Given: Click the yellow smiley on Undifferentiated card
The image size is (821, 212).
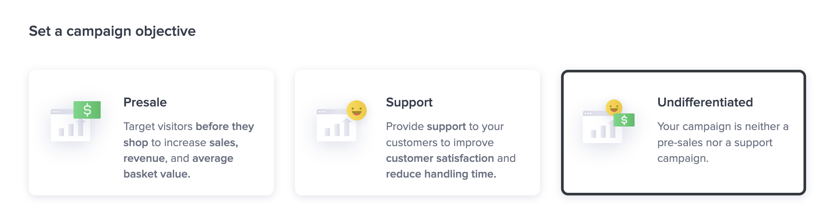Looking at the screenshot, I should [x=614, y=106].
